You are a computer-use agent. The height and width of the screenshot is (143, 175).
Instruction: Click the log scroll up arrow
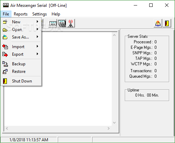[114, 35]
